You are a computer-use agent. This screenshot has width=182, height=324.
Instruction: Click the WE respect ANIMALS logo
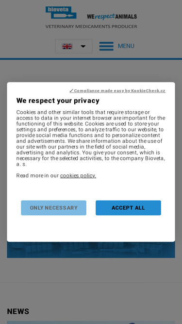click(x=112, y=17)
